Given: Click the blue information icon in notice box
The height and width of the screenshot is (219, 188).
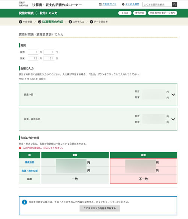Looking at the screenshot, I should tap(24, 202).
